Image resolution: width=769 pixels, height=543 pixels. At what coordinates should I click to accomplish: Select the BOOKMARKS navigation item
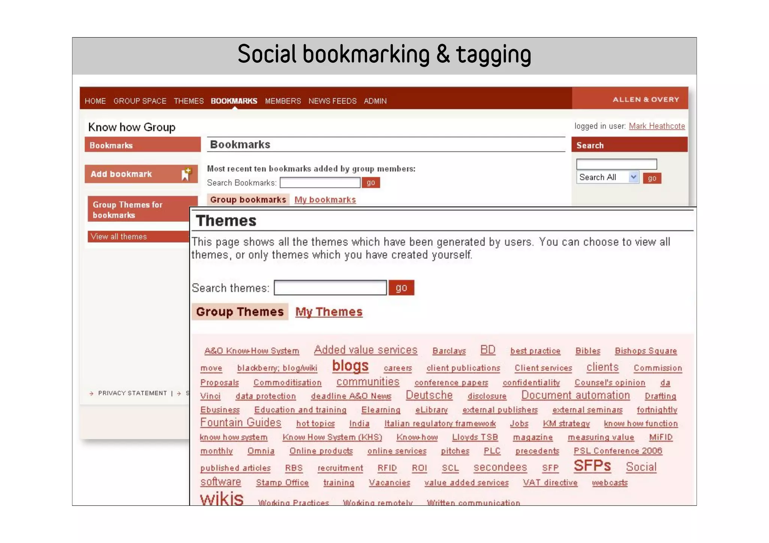234,101
